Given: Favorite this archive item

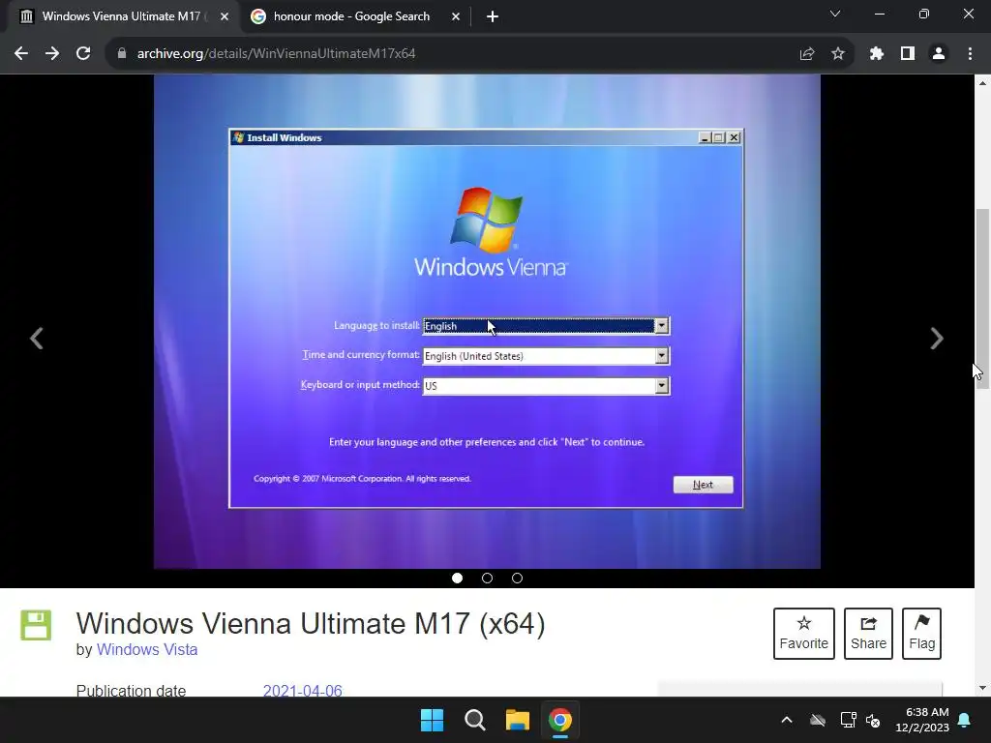Looking at the screenshot, I should 804,634.
